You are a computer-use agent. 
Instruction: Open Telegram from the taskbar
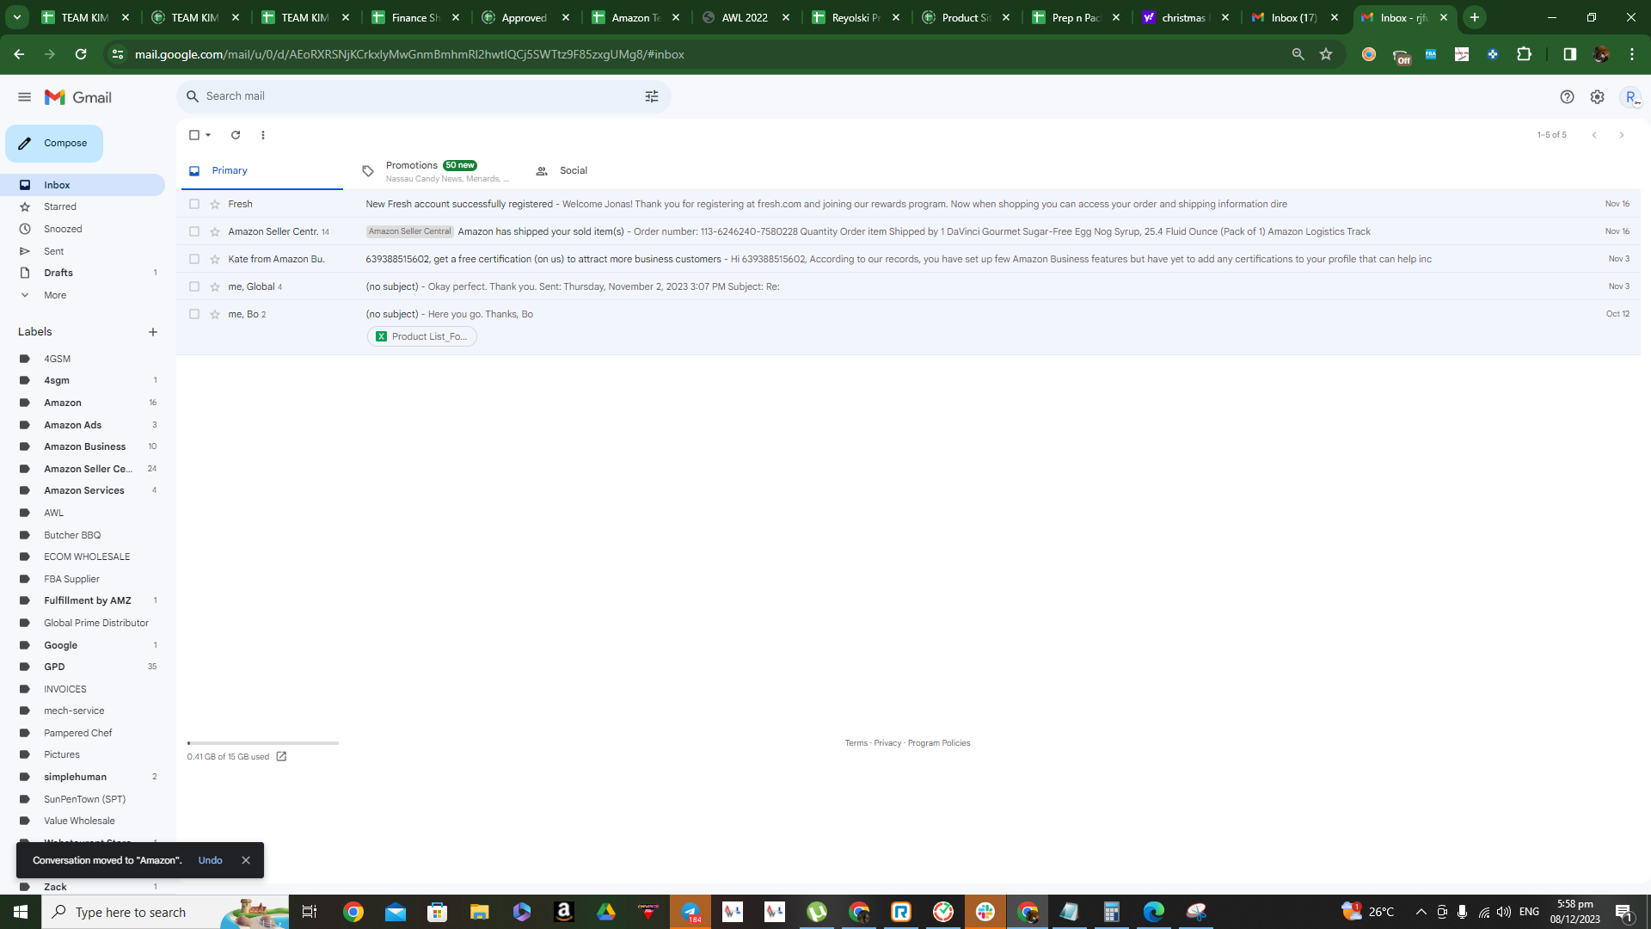(x=691, y=912)
